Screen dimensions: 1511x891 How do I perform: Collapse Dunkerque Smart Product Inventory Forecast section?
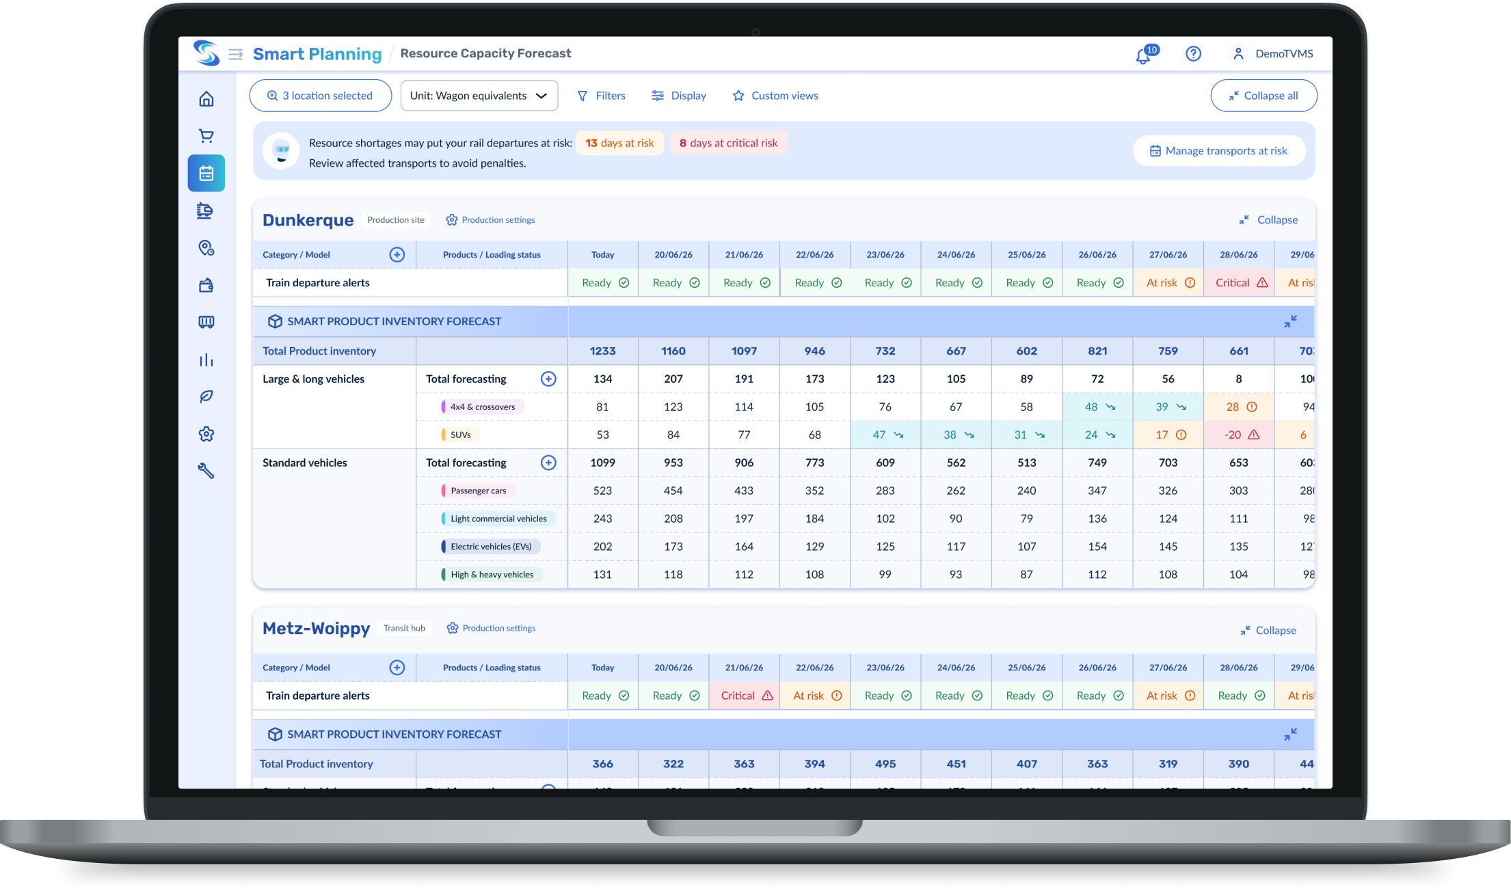[1290, 321]
